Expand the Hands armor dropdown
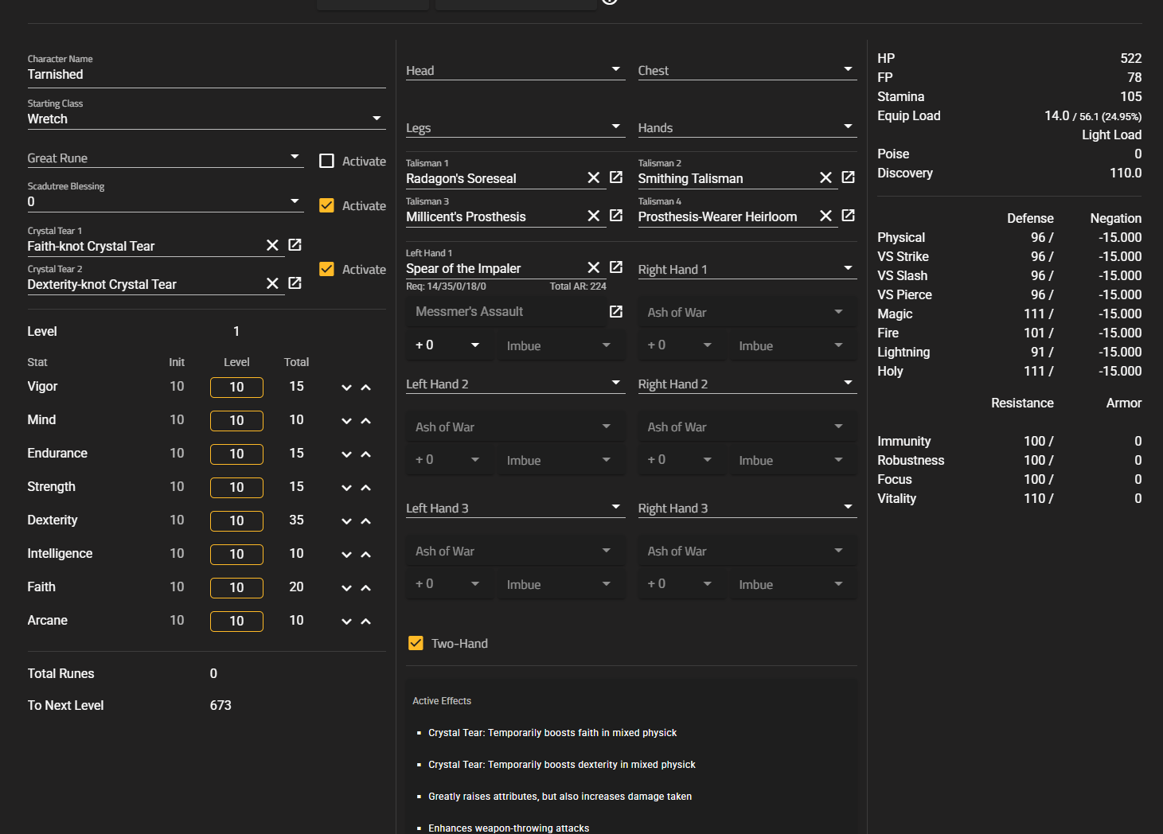 coord(747,127)
